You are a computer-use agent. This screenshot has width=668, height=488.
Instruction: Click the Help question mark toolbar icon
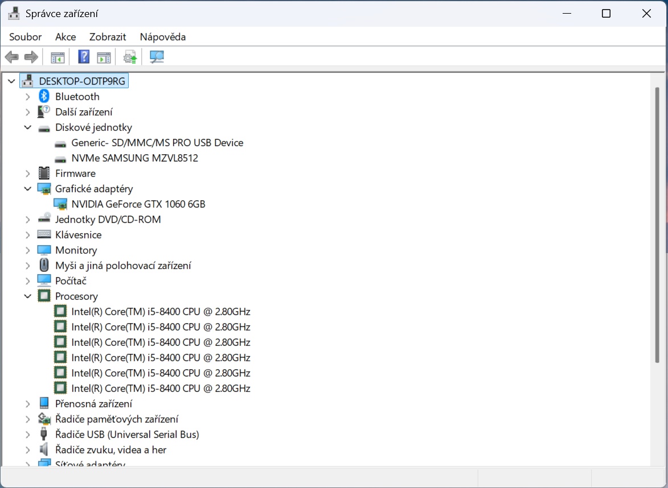tap(84, 57)
